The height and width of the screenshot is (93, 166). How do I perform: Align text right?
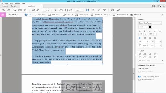(x=150, y=38)
